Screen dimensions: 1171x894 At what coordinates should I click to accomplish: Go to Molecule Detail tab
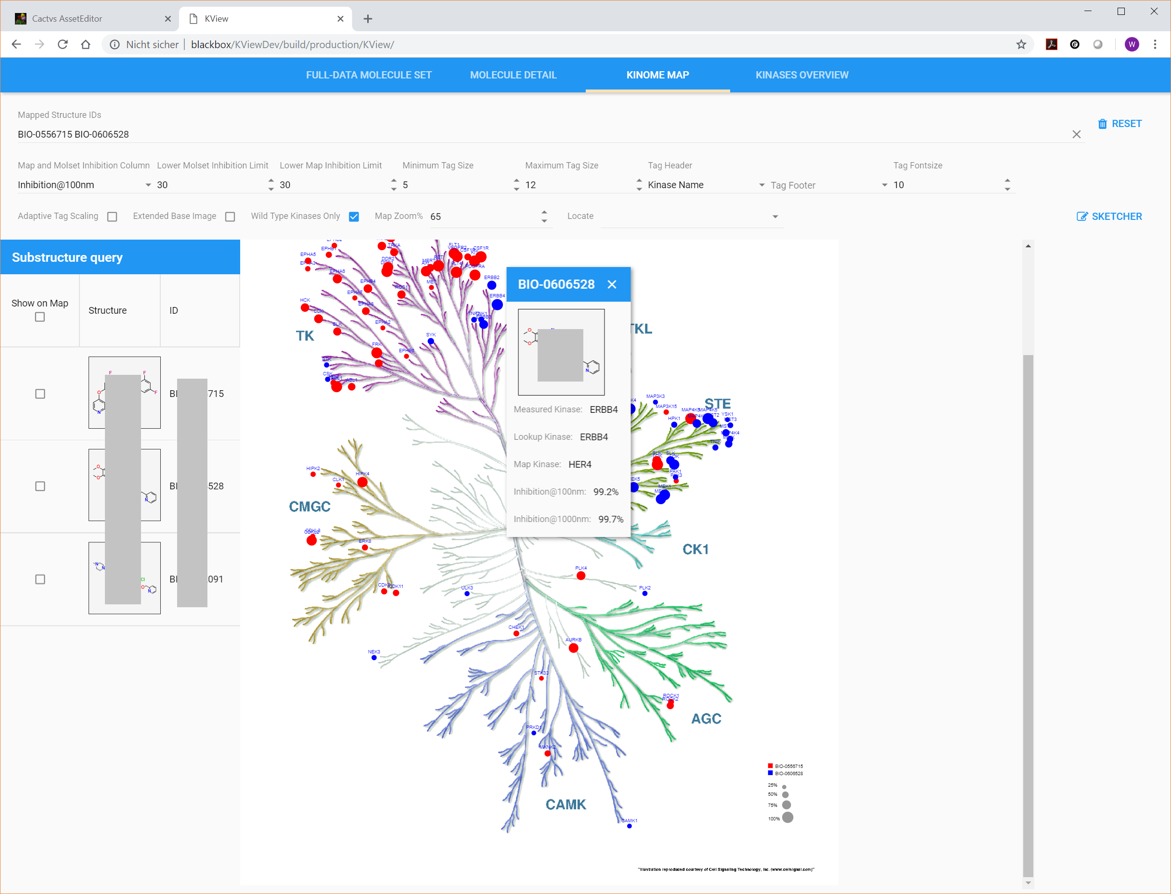tap(513, 75)
